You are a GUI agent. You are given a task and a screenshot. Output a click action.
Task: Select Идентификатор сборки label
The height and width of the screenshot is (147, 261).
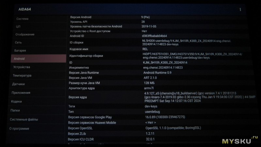coord(86,56)
